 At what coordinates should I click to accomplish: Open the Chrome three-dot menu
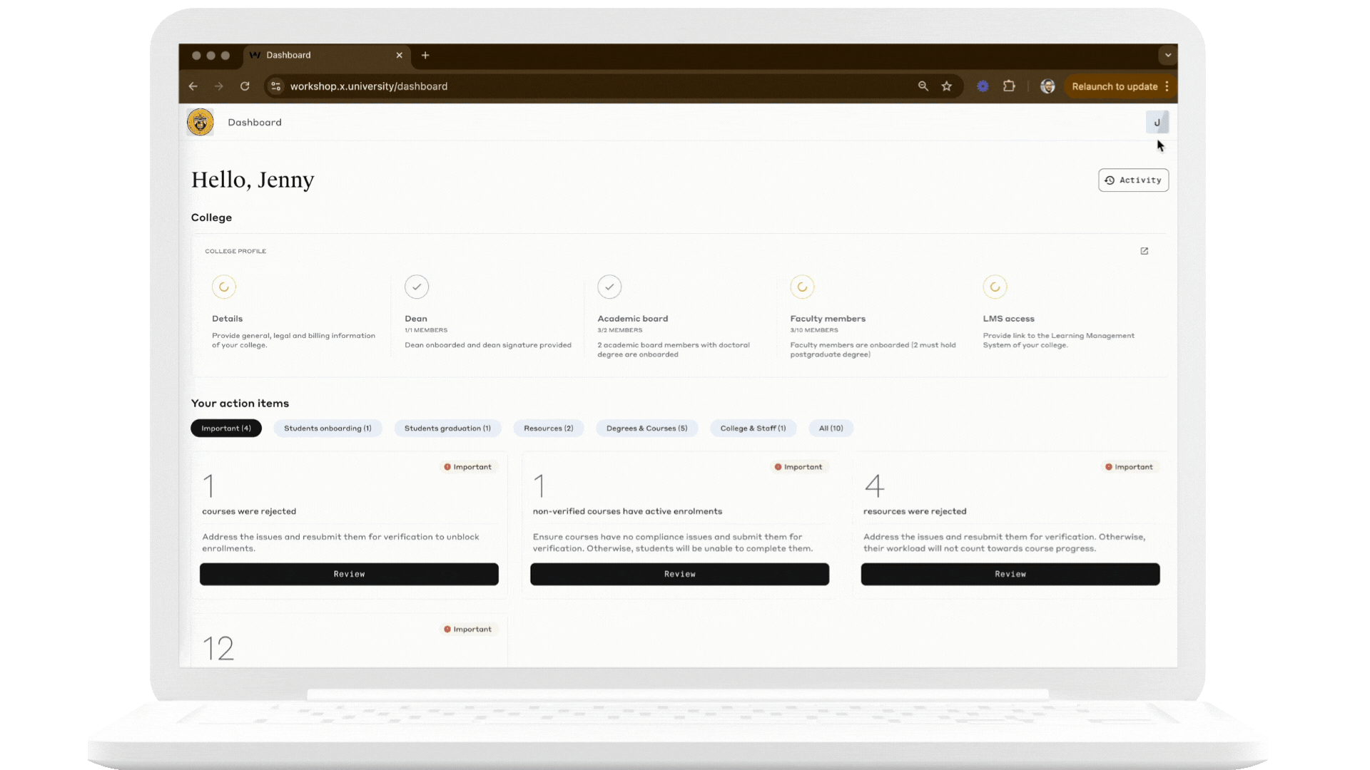click(x=1167, y=86)
